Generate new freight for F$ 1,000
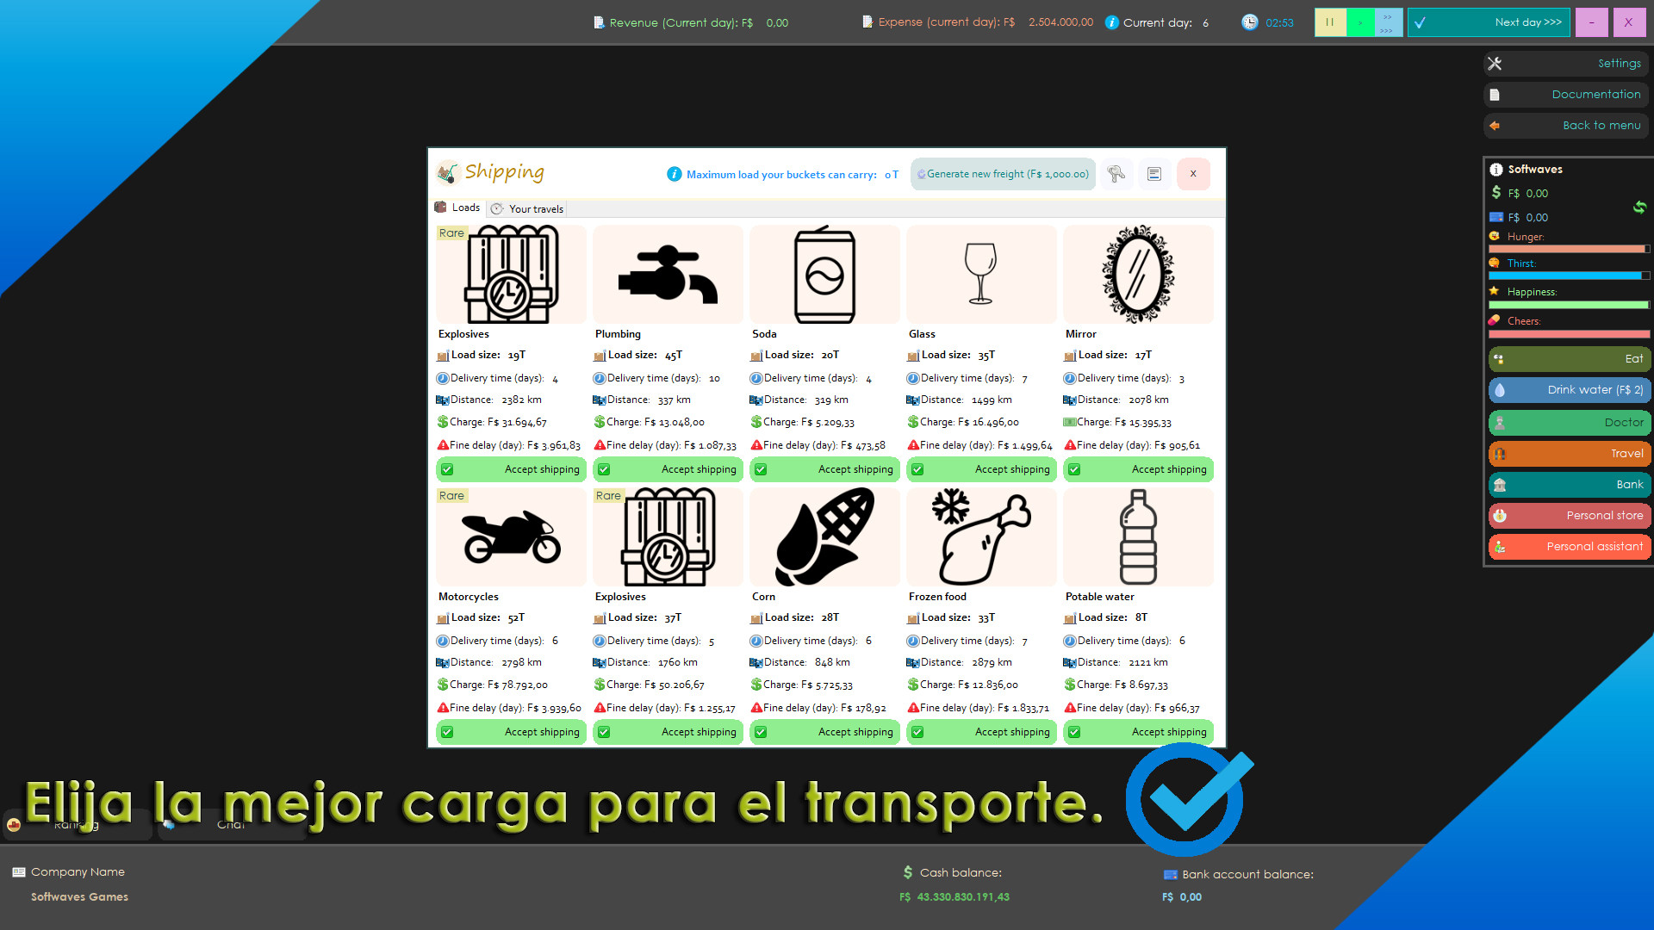 pyautogui.click(x=1003, y=174)
